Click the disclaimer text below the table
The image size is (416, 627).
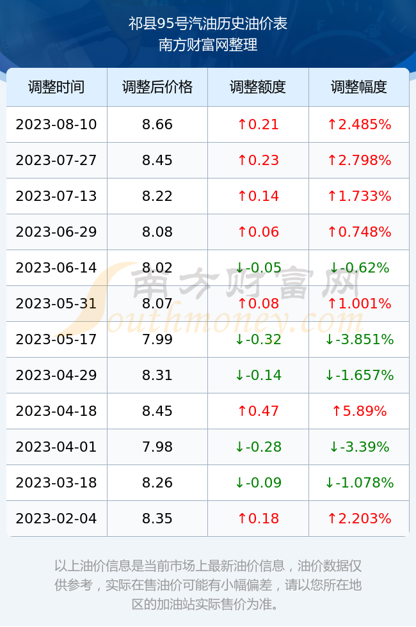[x=207, y=585]
